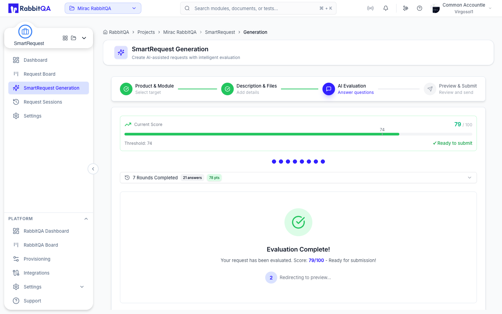
Task: Open the module grid view icon
Action: 65,38
